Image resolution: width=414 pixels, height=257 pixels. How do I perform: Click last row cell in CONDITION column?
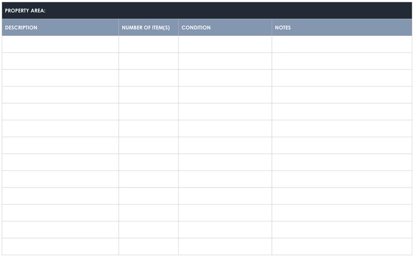225,247
